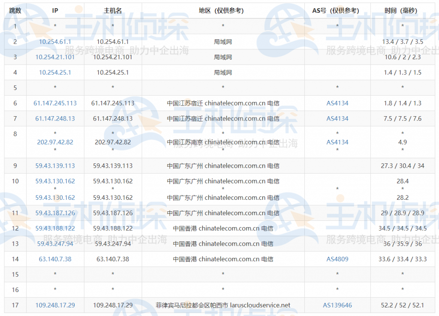Click the 时间 (毫秒) column header

[401, 11]
